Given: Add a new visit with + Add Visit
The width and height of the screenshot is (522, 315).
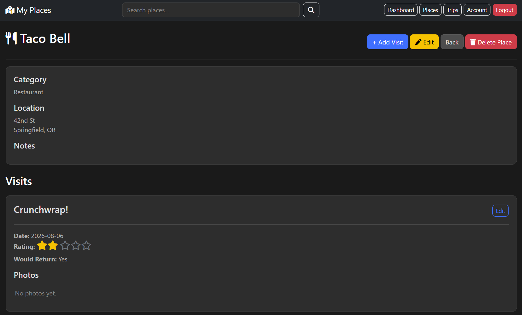Looking at the screenshot, I should [x=388, y=42].
